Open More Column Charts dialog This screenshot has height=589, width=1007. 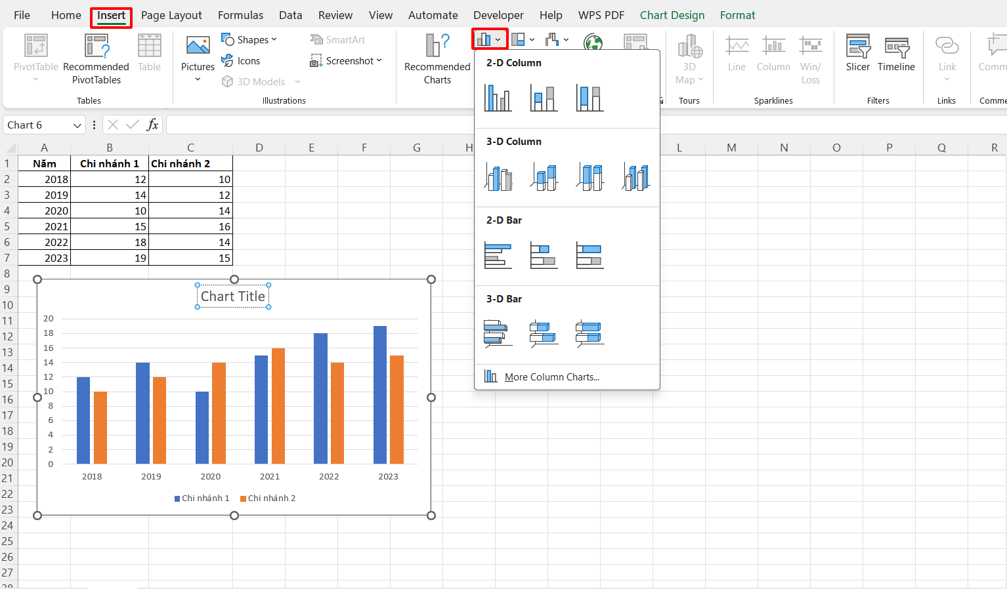(551, 377)
